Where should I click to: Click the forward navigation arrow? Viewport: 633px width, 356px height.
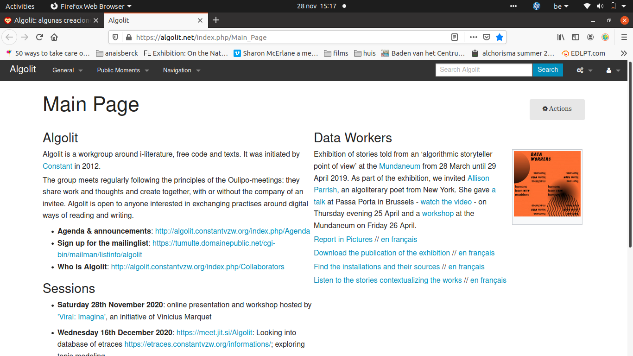(x=25, y=37)
